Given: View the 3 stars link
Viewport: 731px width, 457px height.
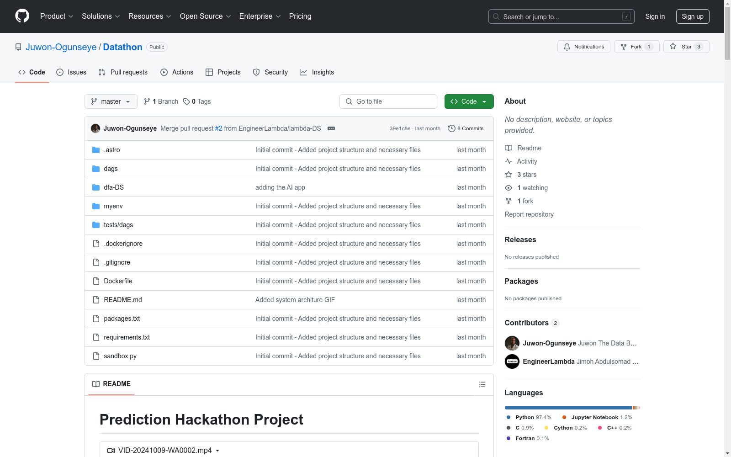Looking at the screenshot, I should click(521, 175).
